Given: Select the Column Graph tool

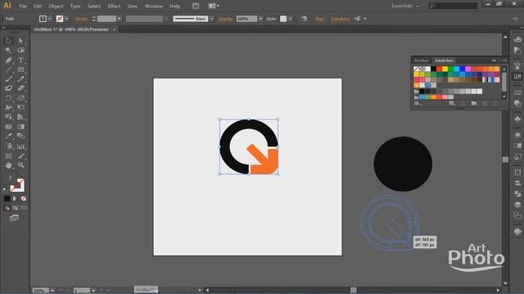Looking at the screenshot, I should point(20,146).
